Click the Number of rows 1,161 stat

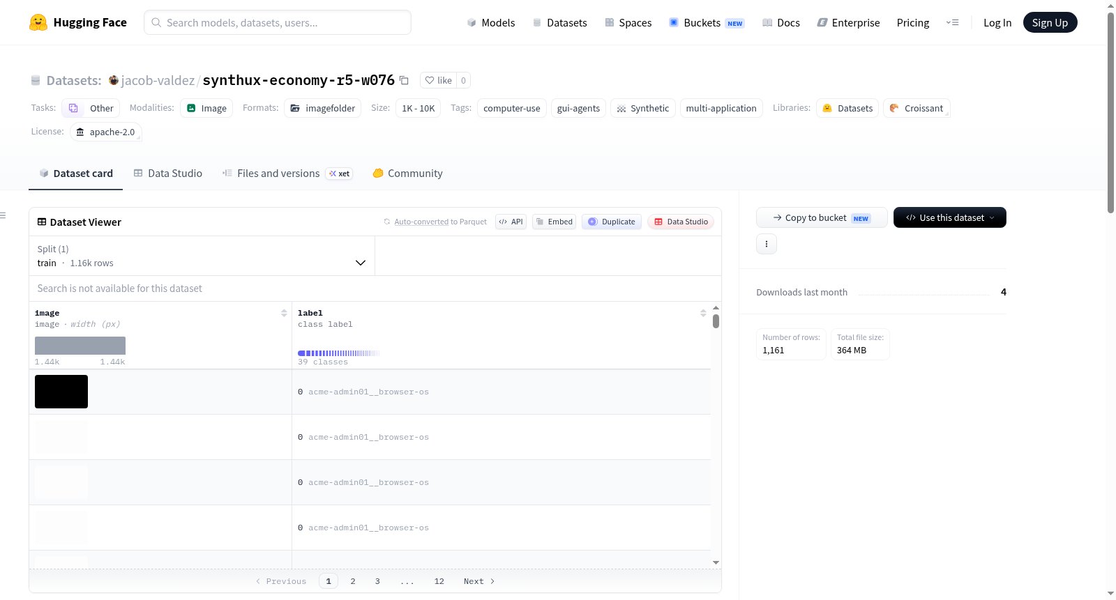[x=791, y=344]
